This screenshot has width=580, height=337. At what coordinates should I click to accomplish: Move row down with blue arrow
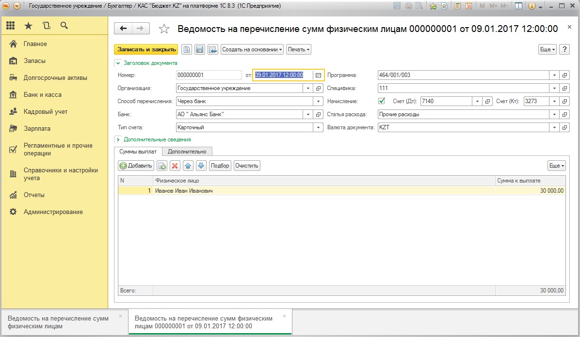[201, 166]
